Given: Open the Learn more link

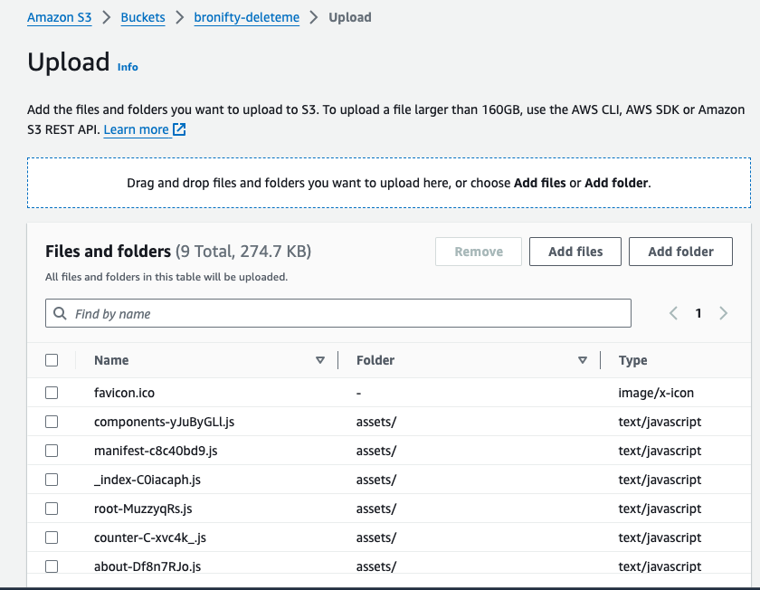Looking at the screenshot, I should pos(138,129).
